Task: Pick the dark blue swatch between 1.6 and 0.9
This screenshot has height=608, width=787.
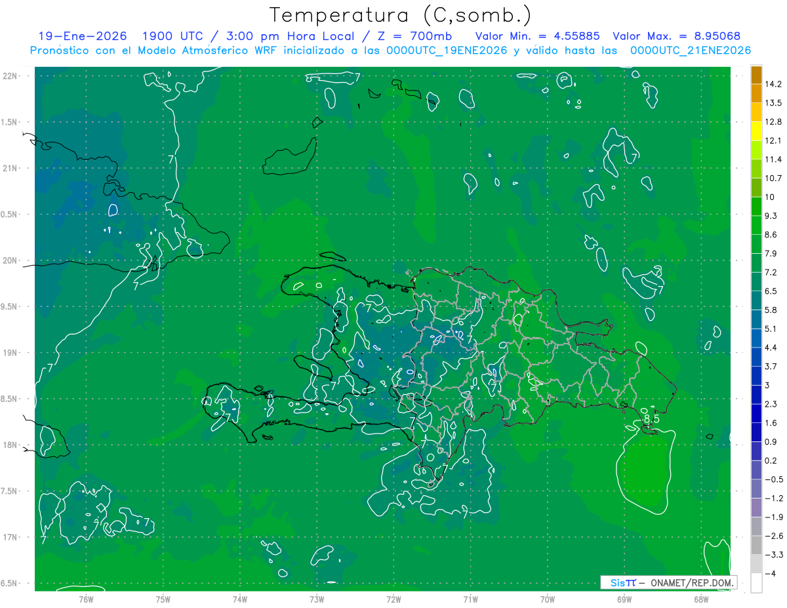Action: point(756,432)
